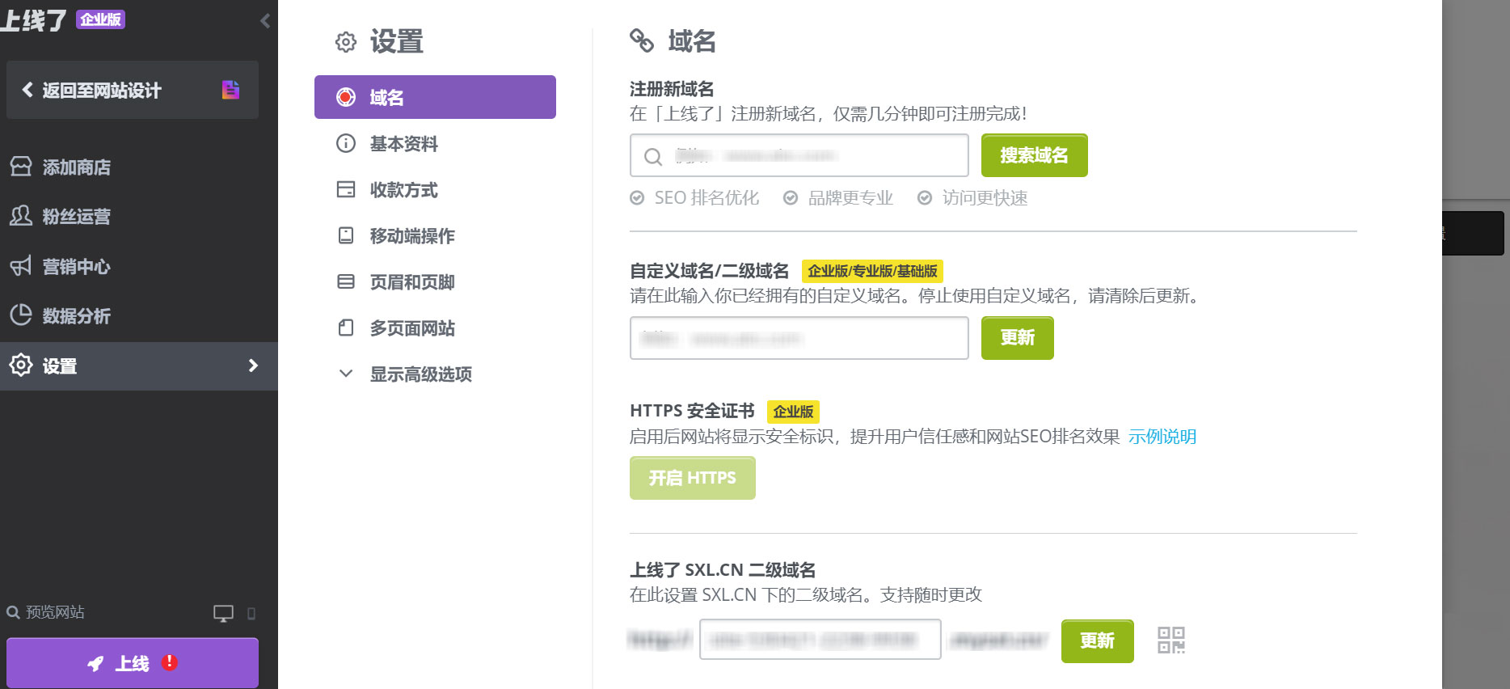
Task: Click the 企业版/专业版/基础版 badge
Action: pos(872,271)
